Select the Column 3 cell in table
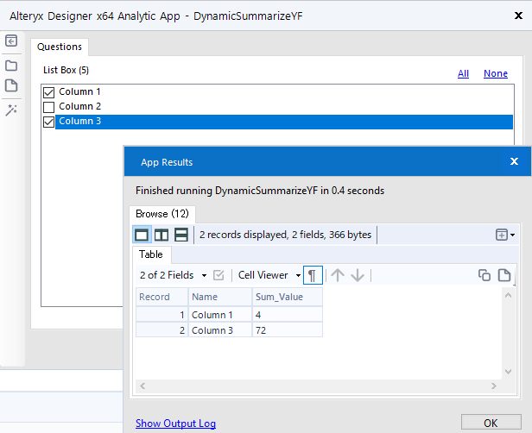The height and width of the screenshot is (433, 532). pos(220,330)
